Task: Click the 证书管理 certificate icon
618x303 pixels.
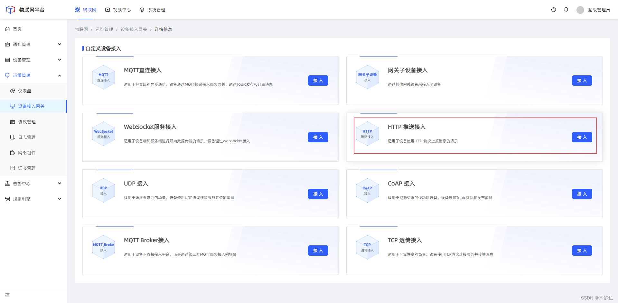Action: click(x=13, y=168)
